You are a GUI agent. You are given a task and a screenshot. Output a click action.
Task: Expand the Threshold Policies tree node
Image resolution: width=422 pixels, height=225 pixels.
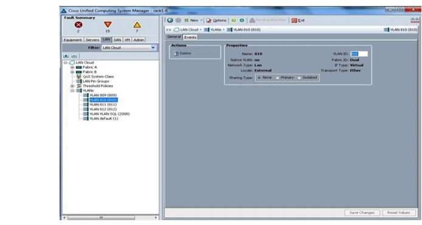(72, 86)
